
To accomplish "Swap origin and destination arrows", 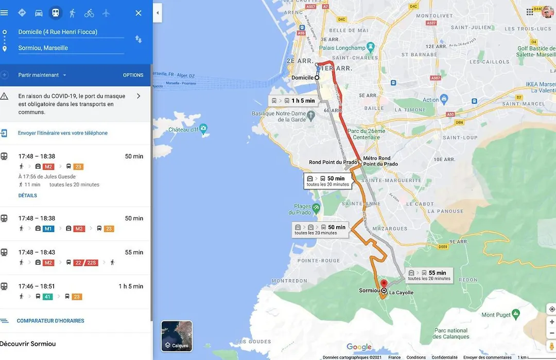I will (x=138, y=39).
